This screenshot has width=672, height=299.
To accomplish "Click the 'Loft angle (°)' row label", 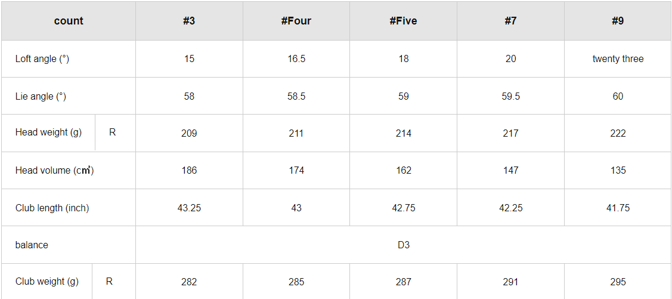I will 42,58.
